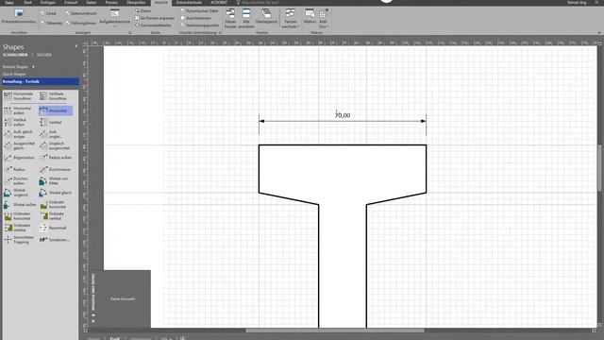The height and width of the screenshot is (340, 604).
Task: Switch to the Entwicklertools ribbon tab
Action: 189,2
